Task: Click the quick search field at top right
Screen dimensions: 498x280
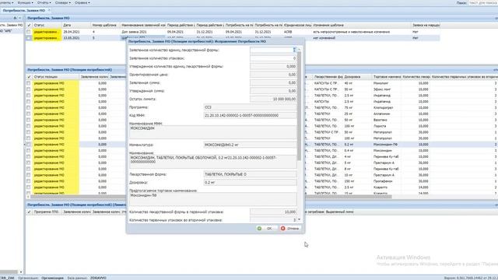Action: [483, 2]
